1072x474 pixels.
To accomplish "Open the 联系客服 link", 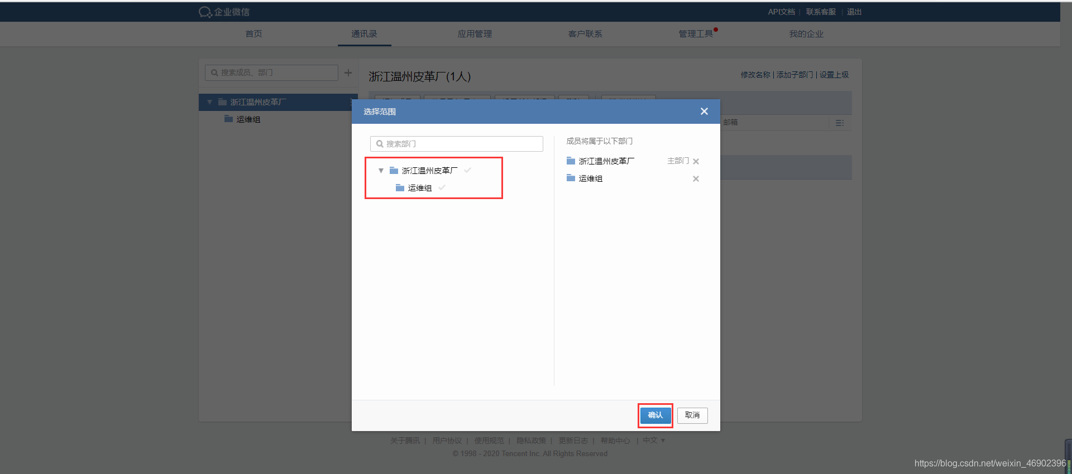I will 821,12.
